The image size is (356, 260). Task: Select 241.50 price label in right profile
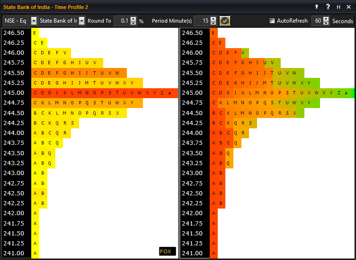coord(192,233)
